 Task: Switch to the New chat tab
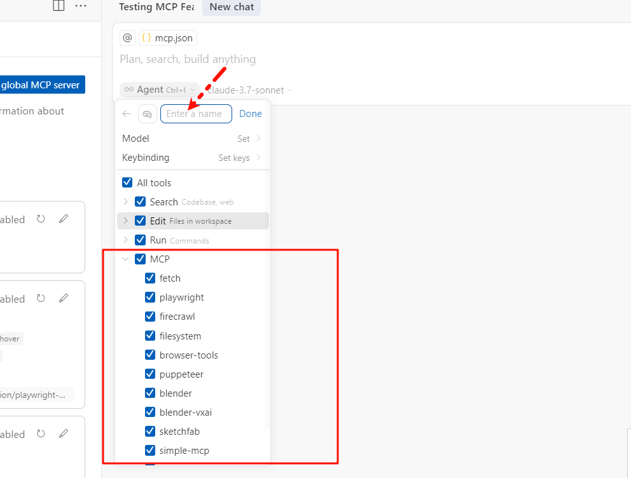point(232,7)
